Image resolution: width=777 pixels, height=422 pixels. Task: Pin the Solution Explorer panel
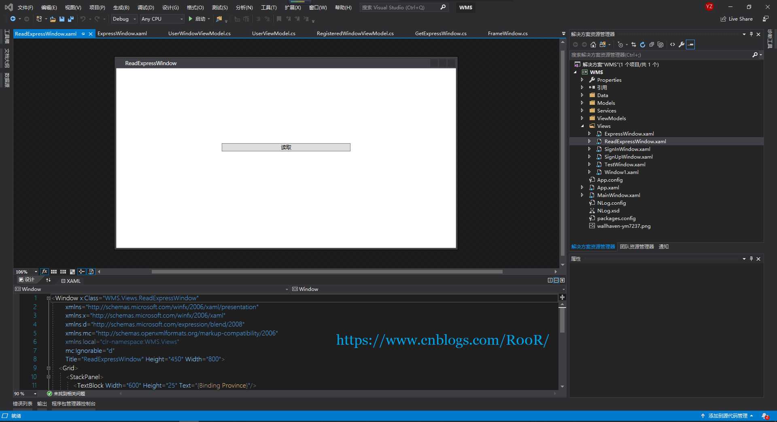click(x=751, y=34)
